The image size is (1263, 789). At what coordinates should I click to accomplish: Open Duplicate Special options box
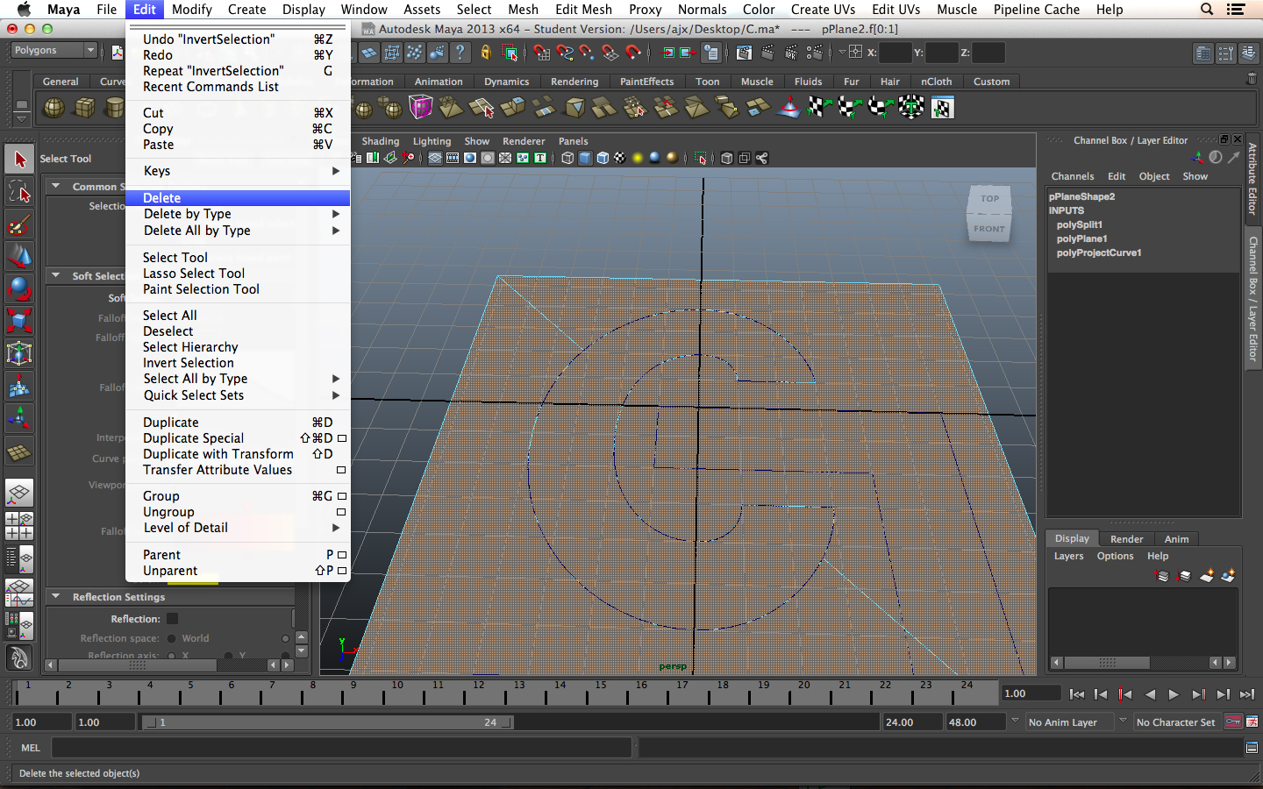[341, 438]
